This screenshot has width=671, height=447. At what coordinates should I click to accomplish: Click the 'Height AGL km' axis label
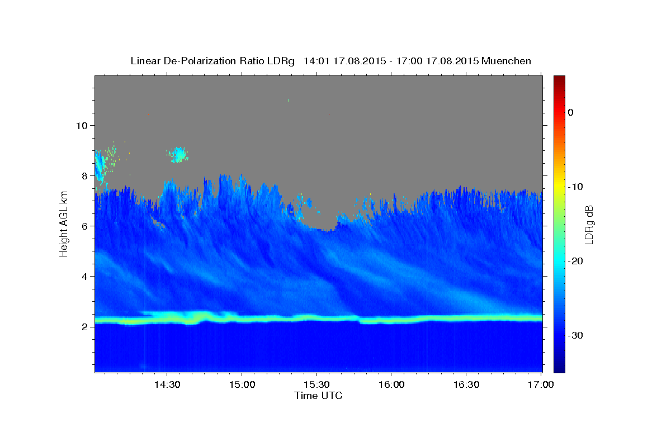(x=64, y=223)
